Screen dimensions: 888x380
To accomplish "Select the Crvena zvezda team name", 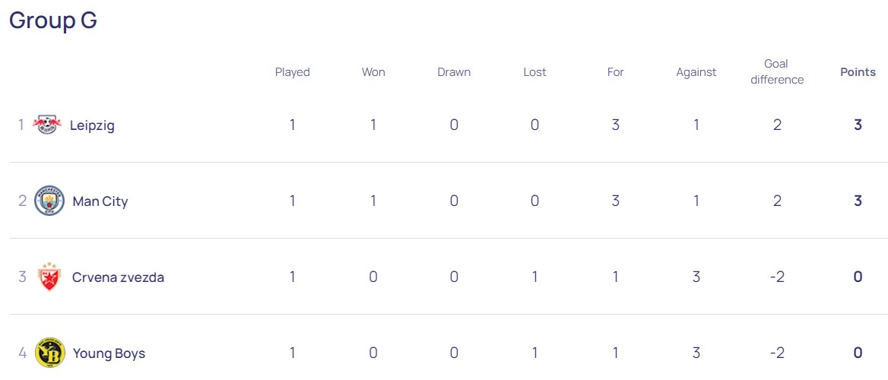I will click(x=118, y=277).
